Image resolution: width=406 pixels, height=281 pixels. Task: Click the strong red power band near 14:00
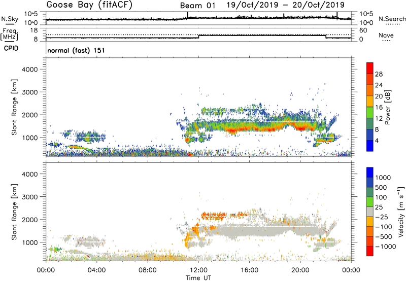point(232,129)
